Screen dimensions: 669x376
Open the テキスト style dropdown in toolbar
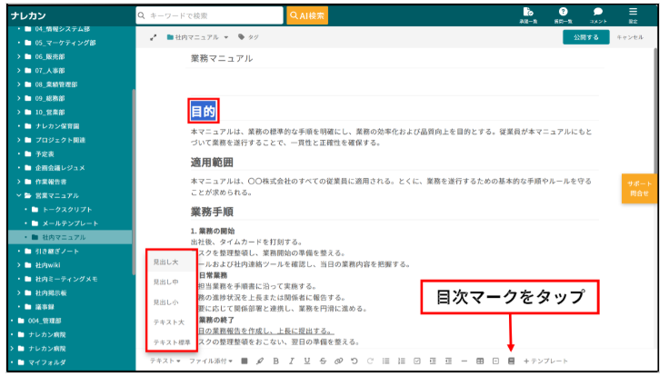[165, 361]
